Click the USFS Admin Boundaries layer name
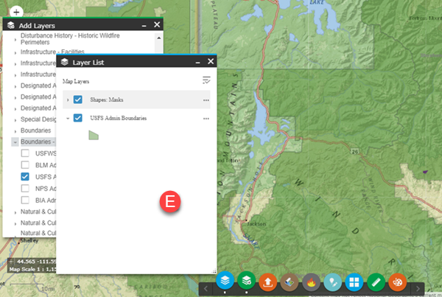Viewport: 442px width, 297px height. (119, 118)
